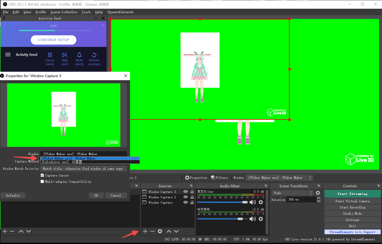Click the Skip alert icon

[x=64, y=55]
